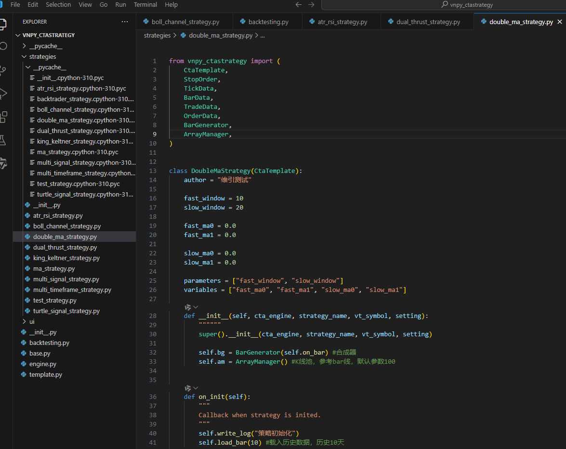This screenshot has width=566, height=449.
Task: Go forward using the right arrow
Action: 311,5
